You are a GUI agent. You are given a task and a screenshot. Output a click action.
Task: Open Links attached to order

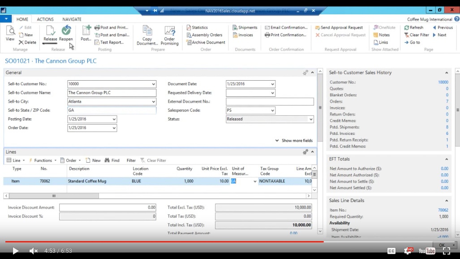(381, 42)
